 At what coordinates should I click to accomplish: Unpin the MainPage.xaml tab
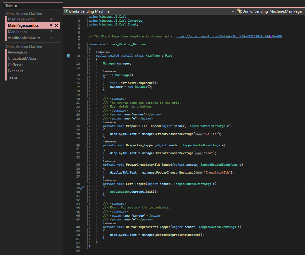point(50,19)
